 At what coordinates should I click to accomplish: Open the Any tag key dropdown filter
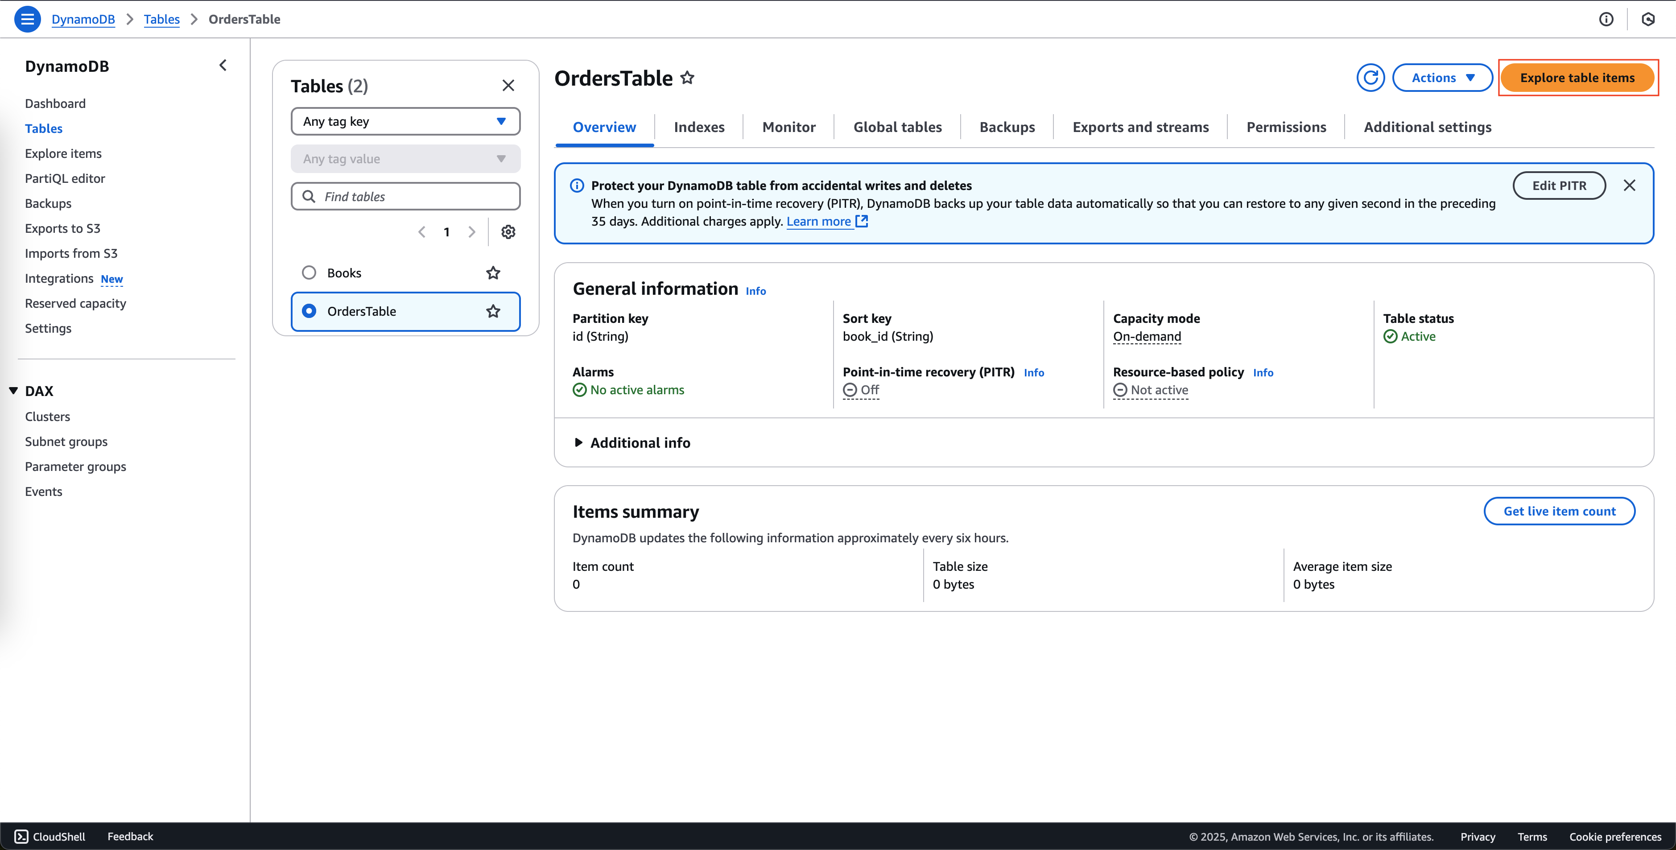(x=405, y=120)
